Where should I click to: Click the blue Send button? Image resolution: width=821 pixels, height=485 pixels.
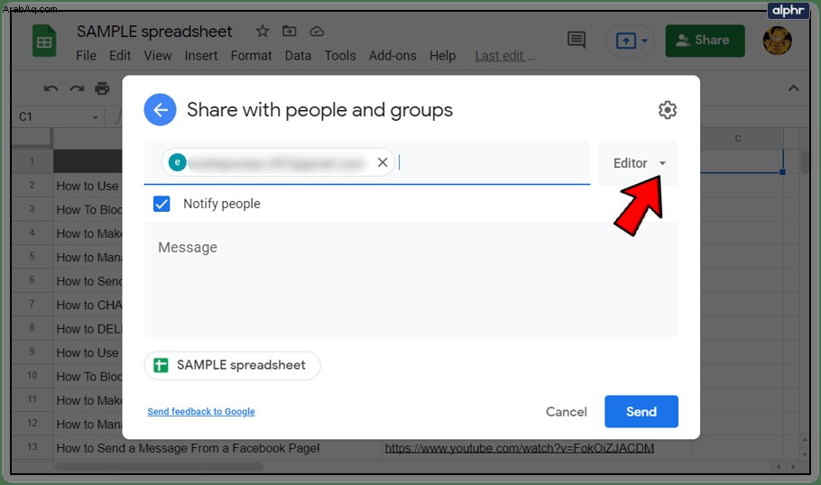point(641,412)
